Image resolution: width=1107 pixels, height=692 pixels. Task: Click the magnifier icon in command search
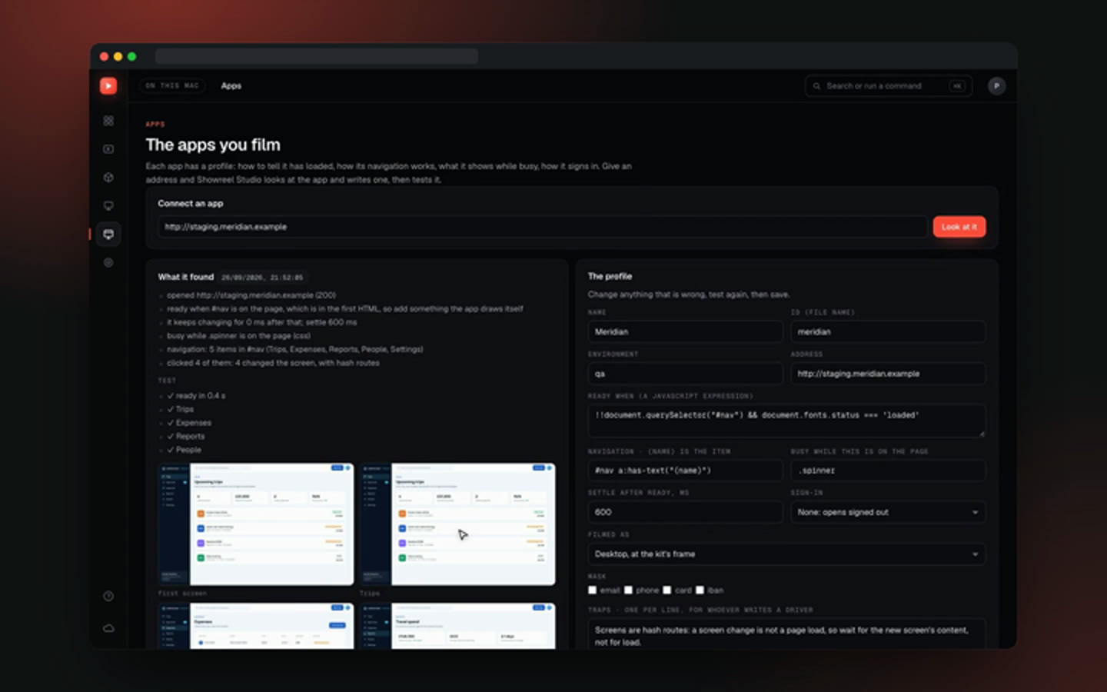(x=816, y=86)
